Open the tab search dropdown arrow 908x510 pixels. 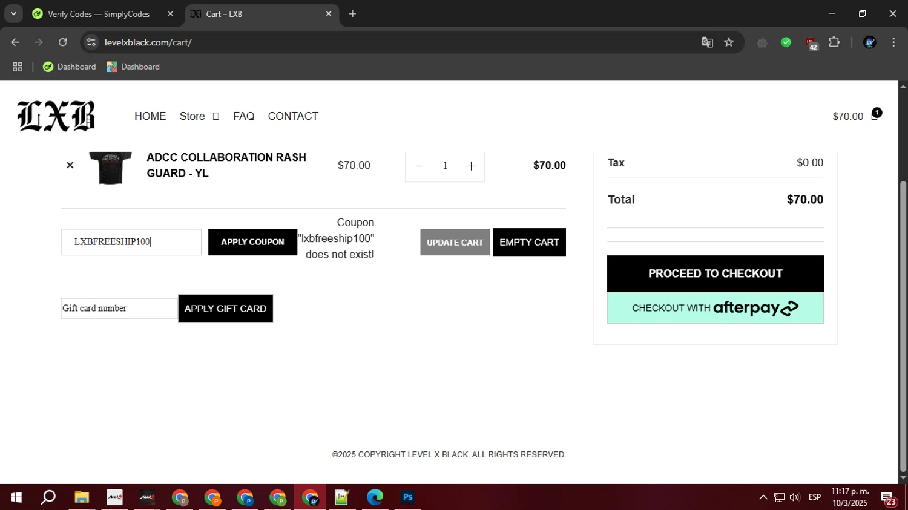coord(13,14)
